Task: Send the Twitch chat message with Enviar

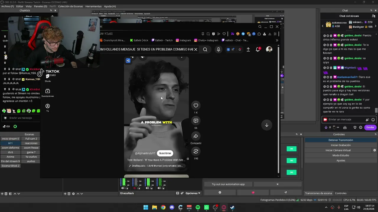Action: [x=370, y=127]
